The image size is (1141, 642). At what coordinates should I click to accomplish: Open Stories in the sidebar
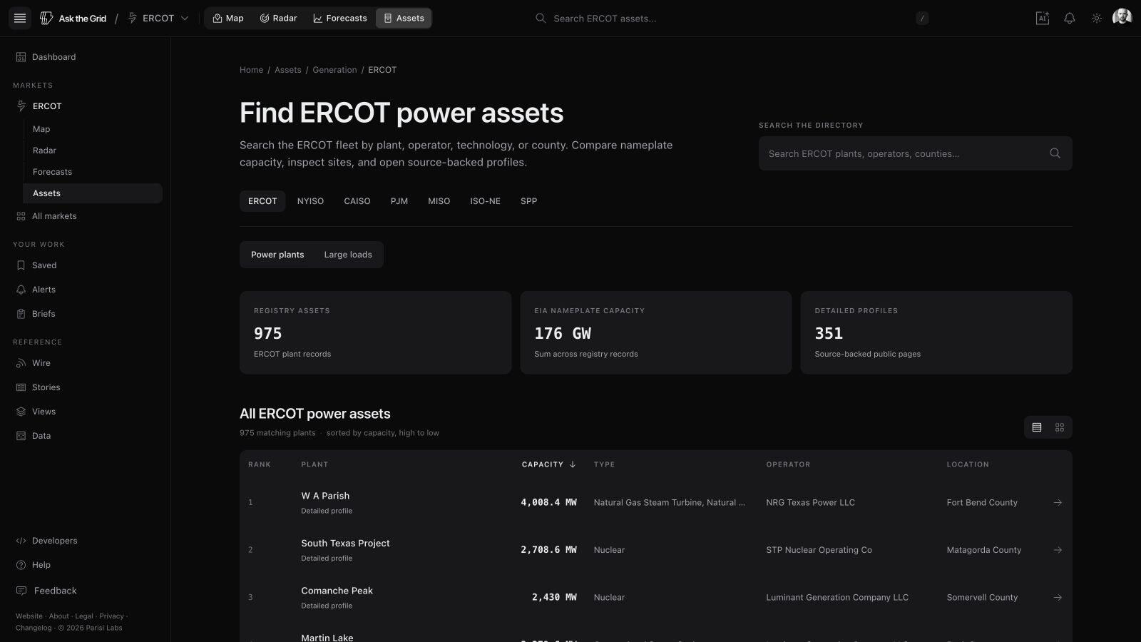pos(86,387)
